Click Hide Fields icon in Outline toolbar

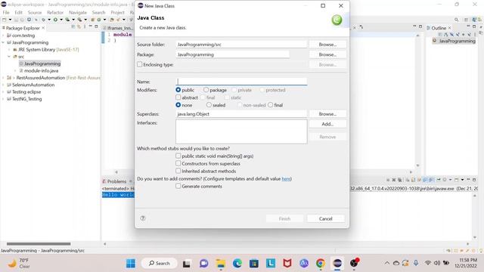point(452,35)
